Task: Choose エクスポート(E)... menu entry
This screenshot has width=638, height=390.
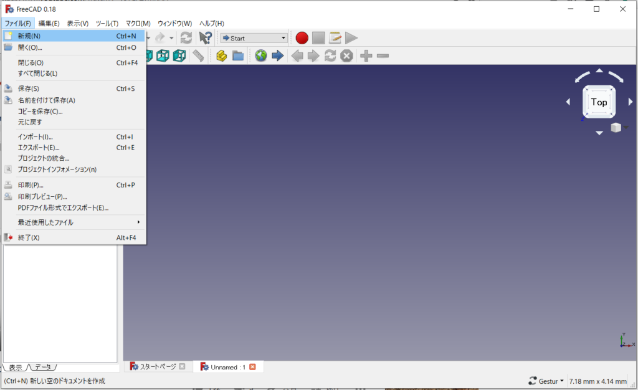Action: click(x=39, y=148)
